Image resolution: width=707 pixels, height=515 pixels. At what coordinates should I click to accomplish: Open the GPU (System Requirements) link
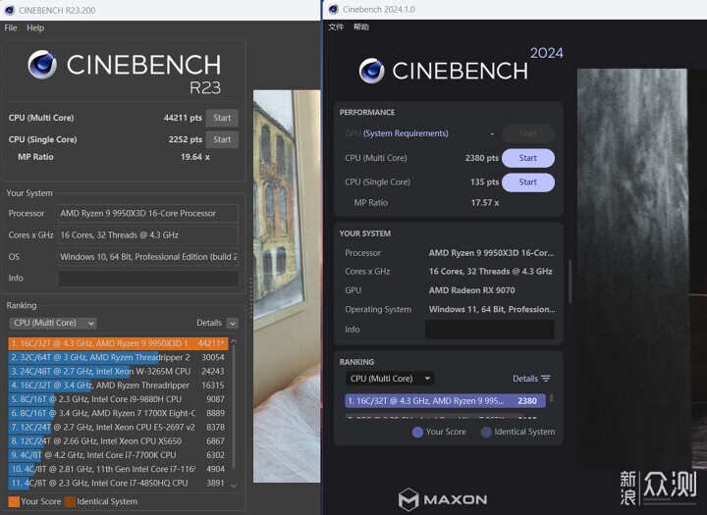406,133
